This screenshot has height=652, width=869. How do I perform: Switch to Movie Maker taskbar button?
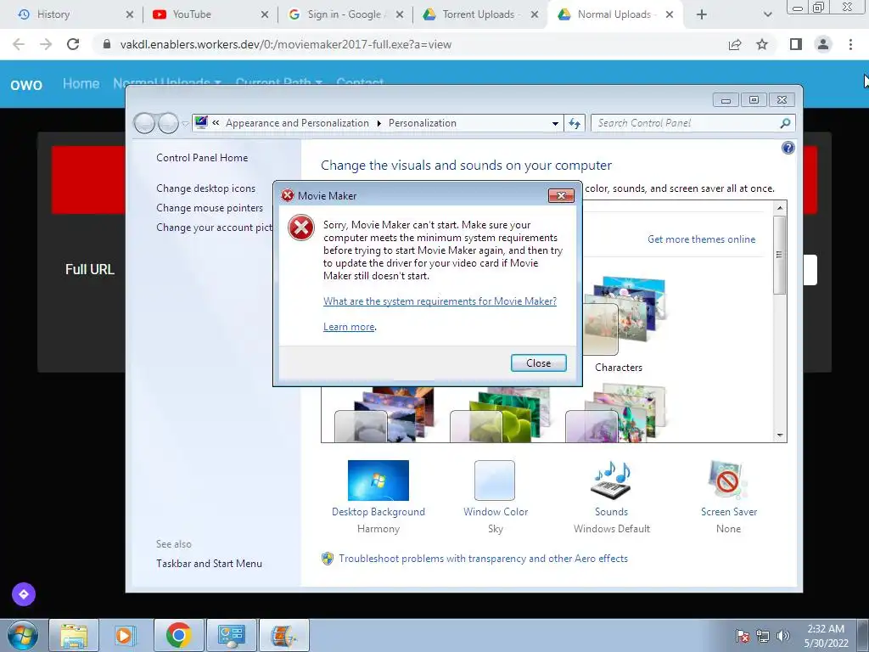[x=283, y=635]
